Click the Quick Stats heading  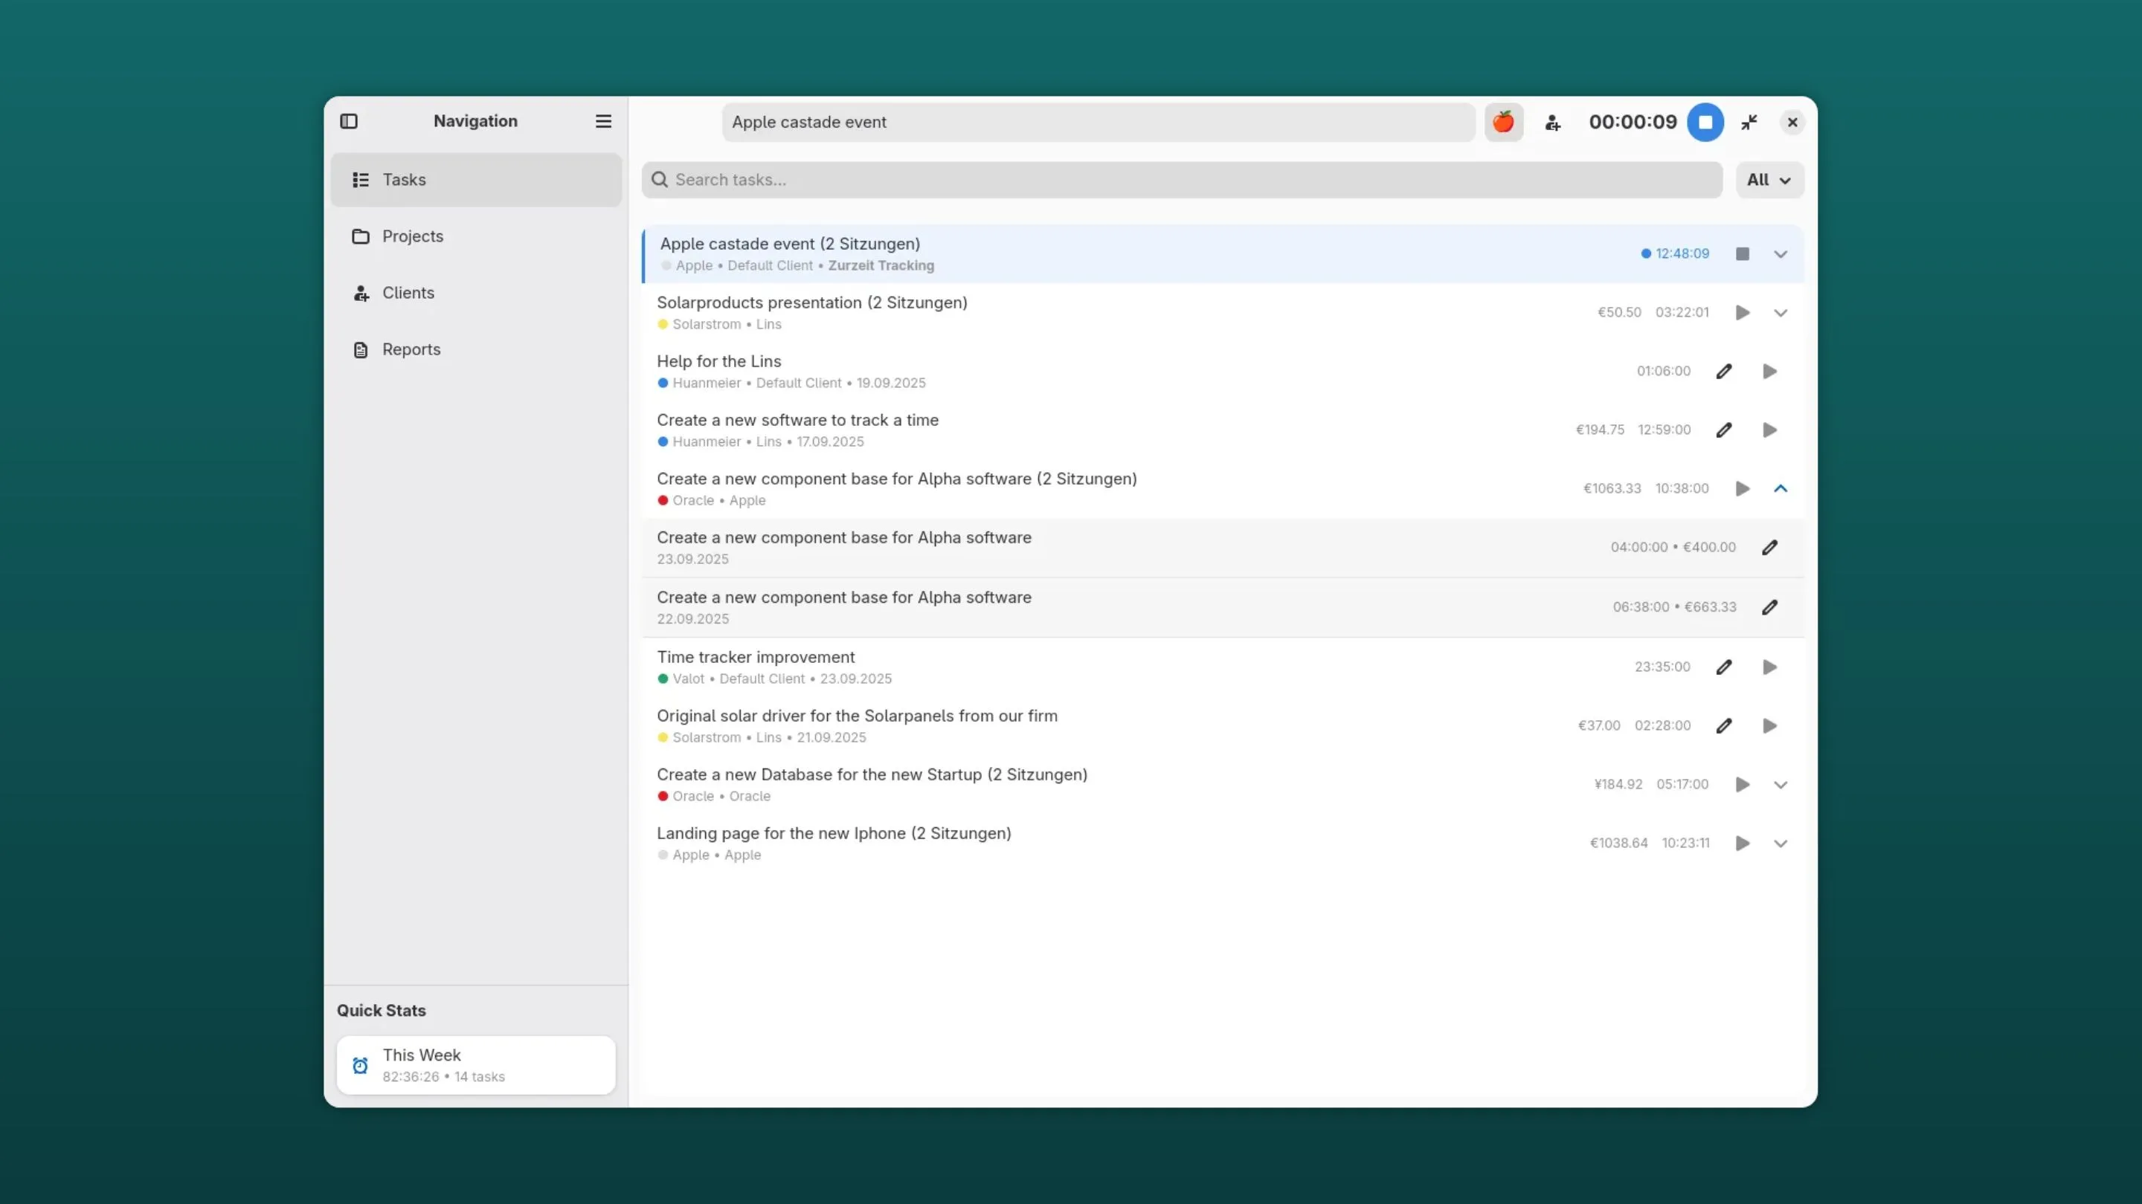381,1011
